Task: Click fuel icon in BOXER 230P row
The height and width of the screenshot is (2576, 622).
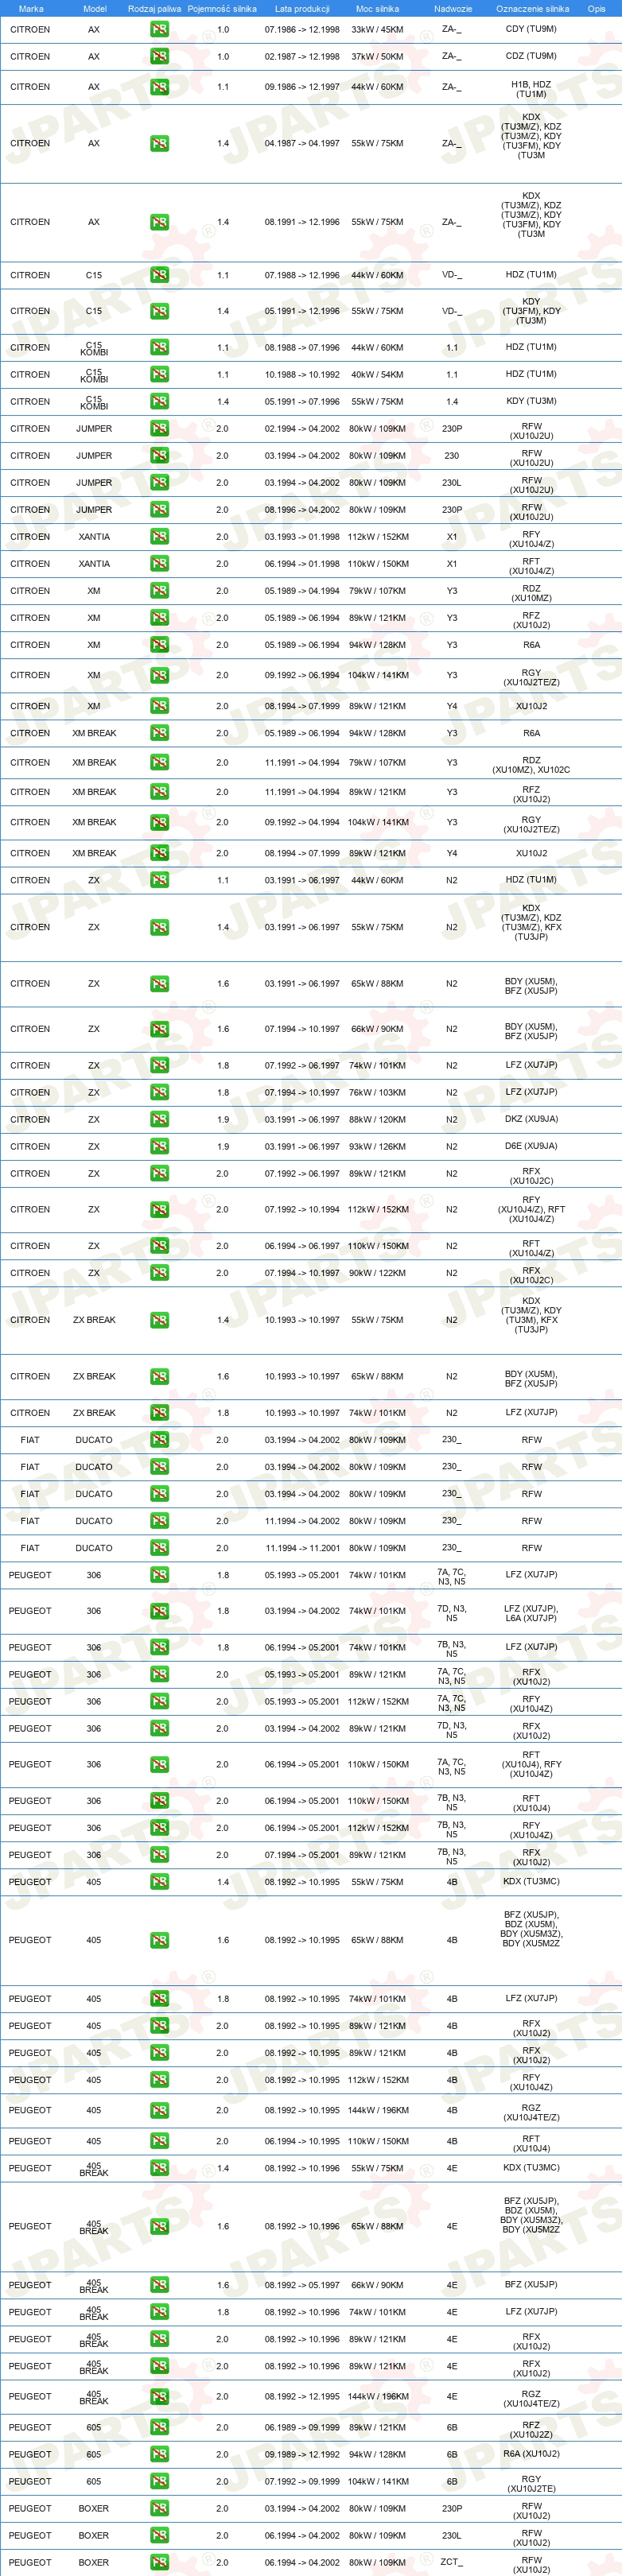Action: coord(159,2508)
